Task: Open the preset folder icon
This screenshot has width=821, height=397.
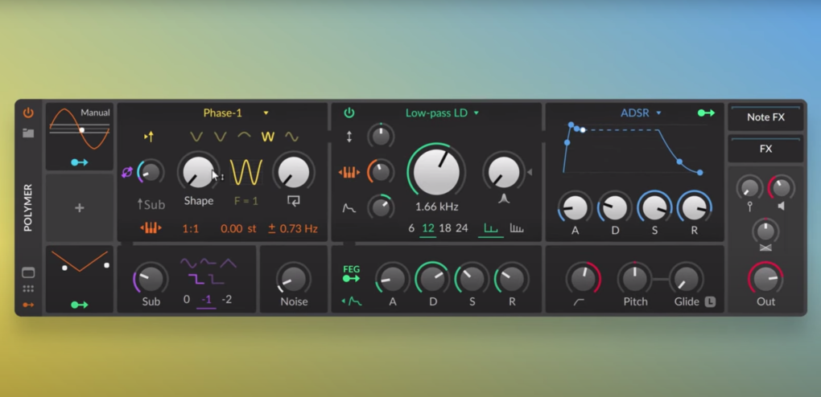Action: (28, 133)
